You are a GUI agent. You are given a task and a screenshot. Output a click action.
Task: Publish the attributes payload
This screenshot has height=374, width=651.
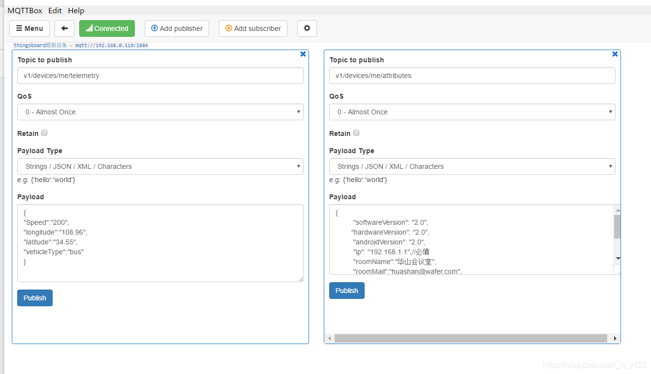(347, 291)
